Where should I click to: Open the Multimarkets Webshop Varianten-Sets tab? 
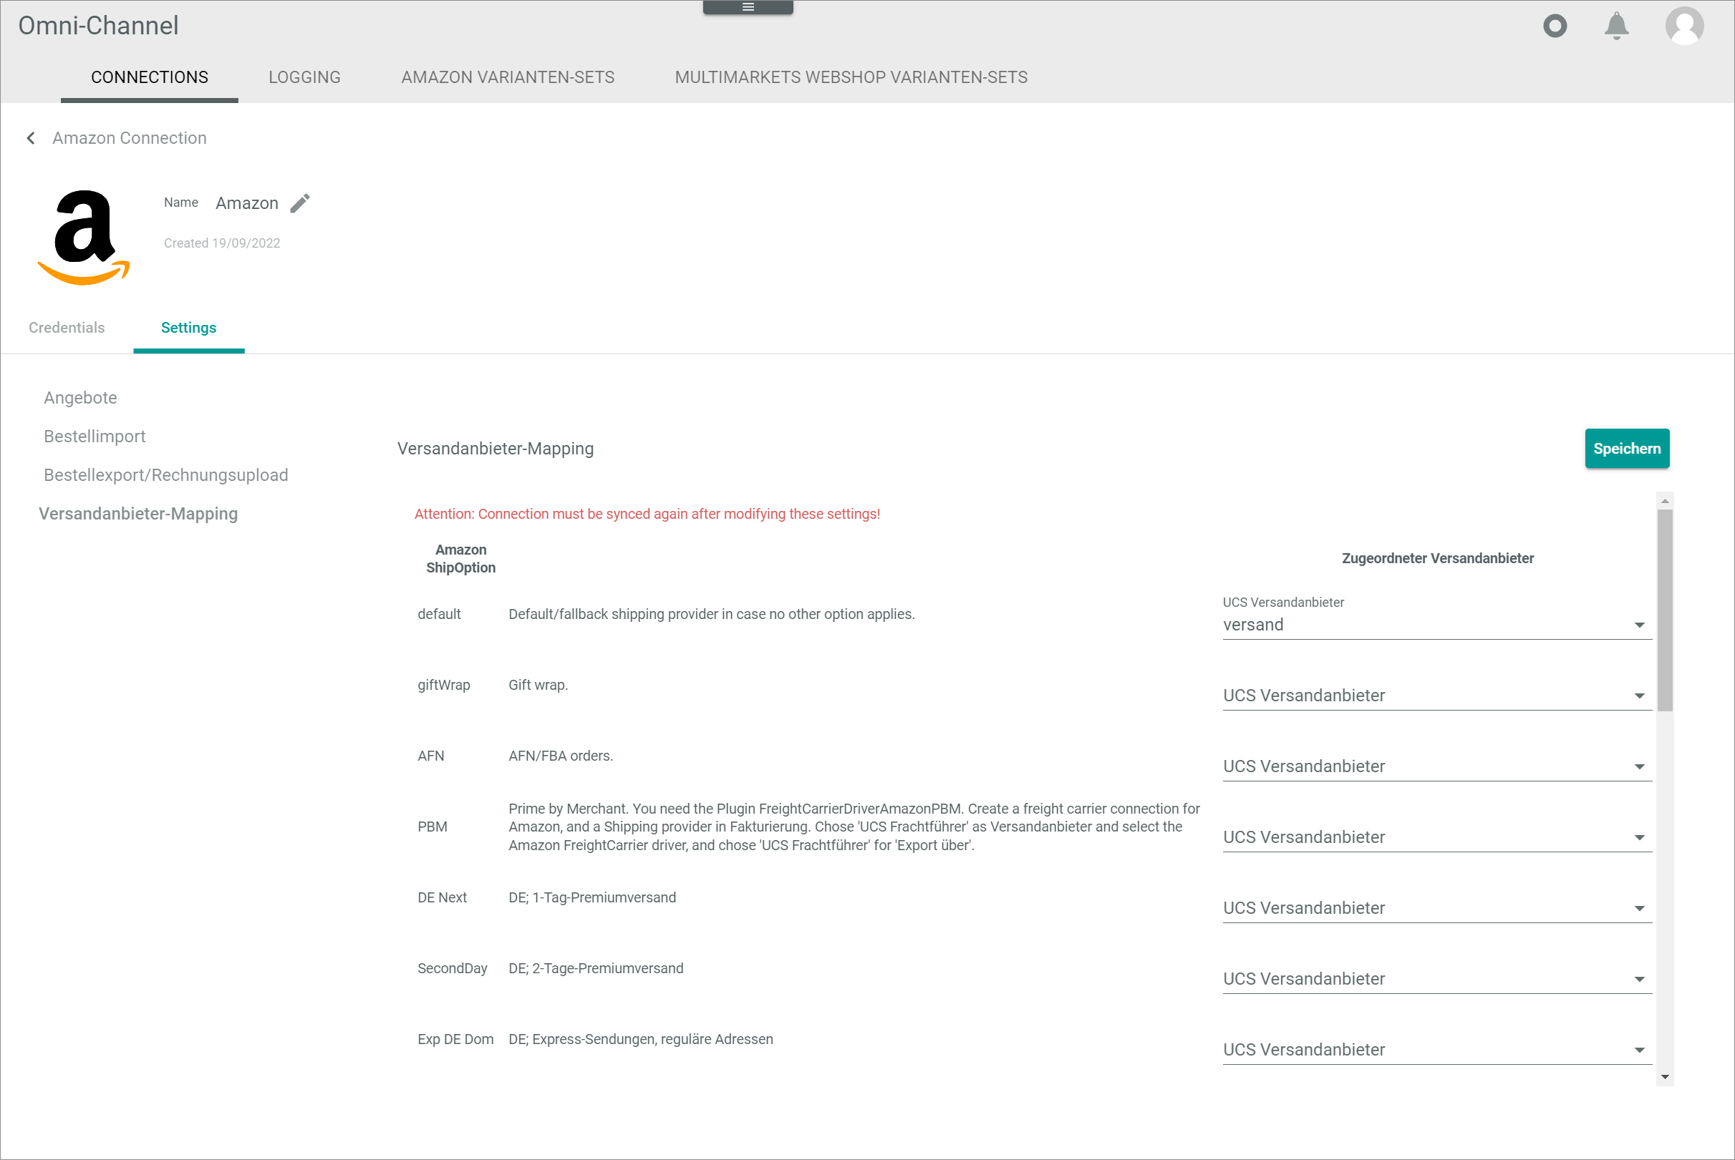pyautogui.click(x=851, y=78)
